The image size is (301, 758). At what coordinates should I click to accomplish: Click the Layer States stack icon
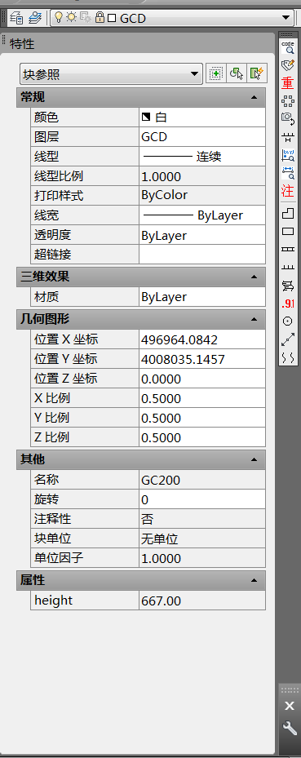click(34, 19)
